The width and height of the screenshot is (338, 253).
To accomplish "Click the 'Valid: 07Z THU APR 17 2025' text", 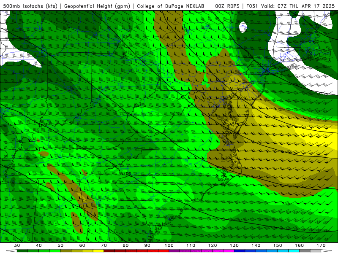I will click(x=298, y=6).
